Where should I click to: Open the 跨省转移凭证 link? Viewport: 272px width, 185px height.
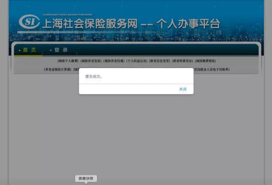coord(183,61)
